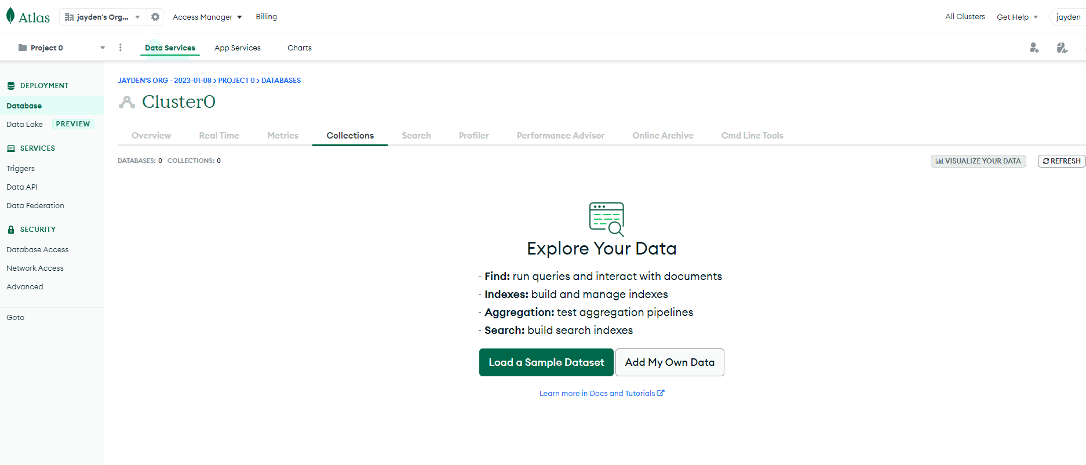Open the Cmd Line Tools tab

[752, 136]
